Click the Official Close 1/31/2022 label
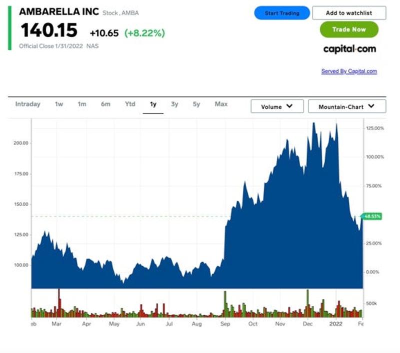 [51, 46]
